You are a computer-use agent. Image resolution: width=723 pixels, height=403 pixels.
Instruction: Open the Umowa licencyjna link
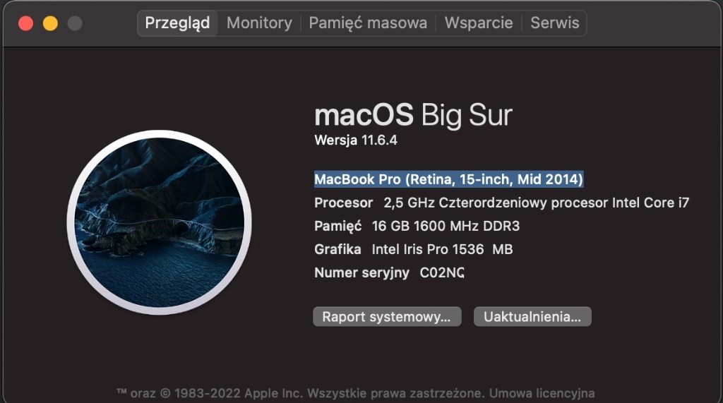542,393
